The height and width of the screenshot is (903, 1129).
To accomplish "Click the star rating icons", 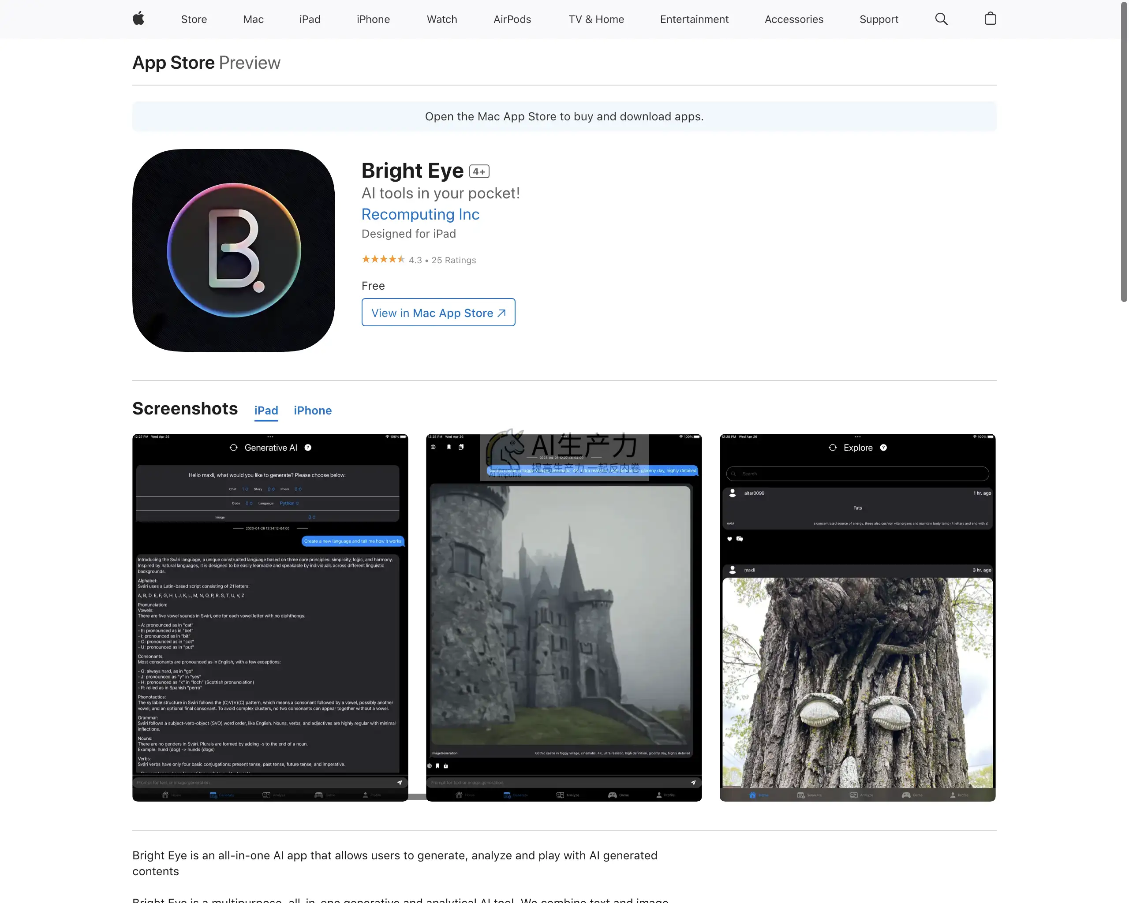I will [383, 259].
